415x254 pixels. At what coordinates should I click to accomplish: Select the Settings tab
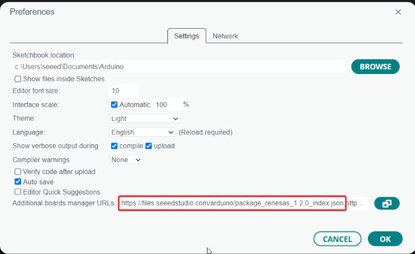tap(186, 36)
